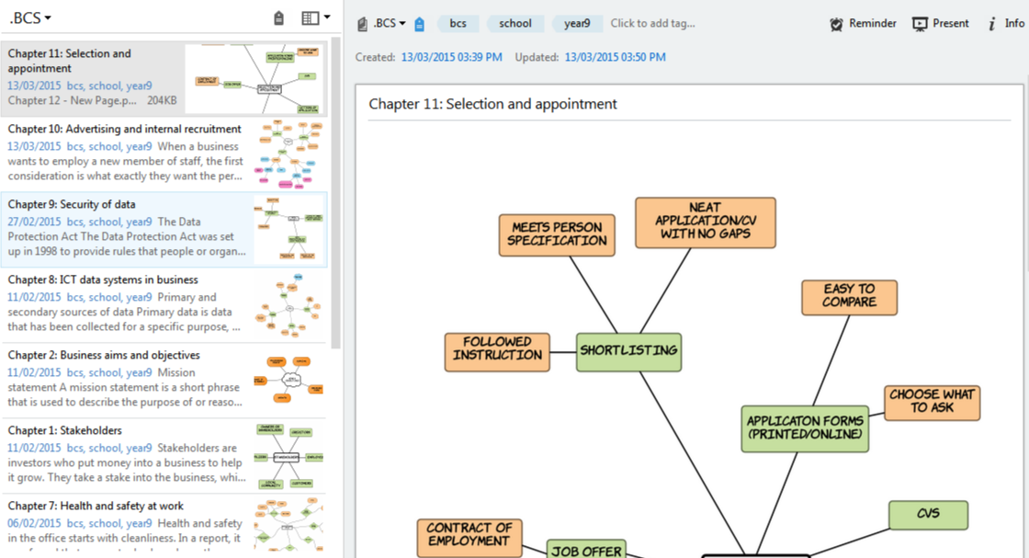Click the APPLICATON FORMS (PRINTED/ONLINE) node
Screen dimensions: 1029x558
point(805,428)
